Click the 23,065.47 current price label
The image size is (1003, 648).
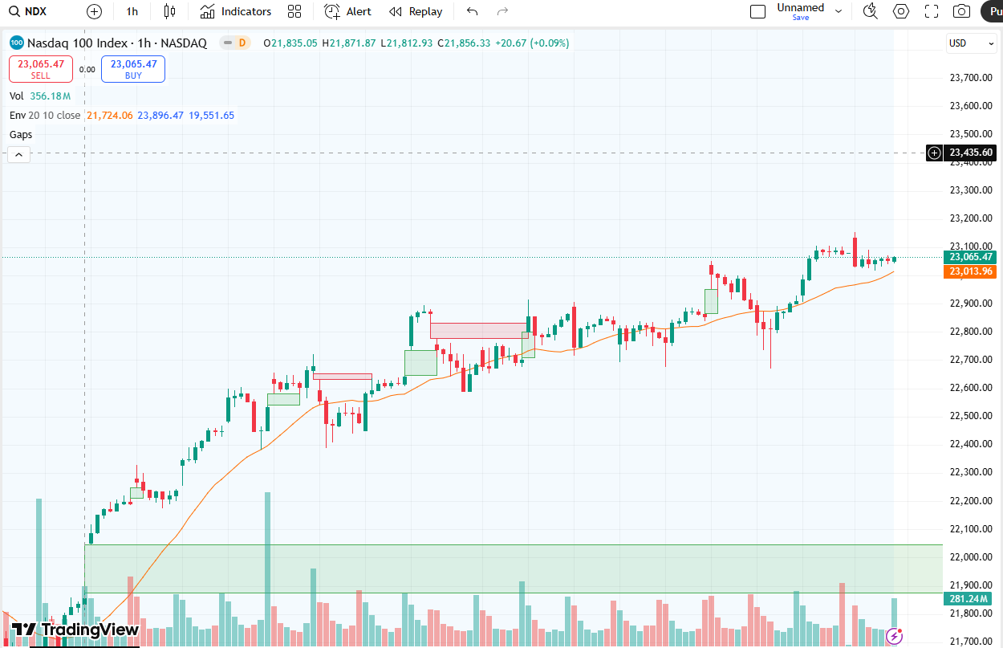tap(972, 257)
